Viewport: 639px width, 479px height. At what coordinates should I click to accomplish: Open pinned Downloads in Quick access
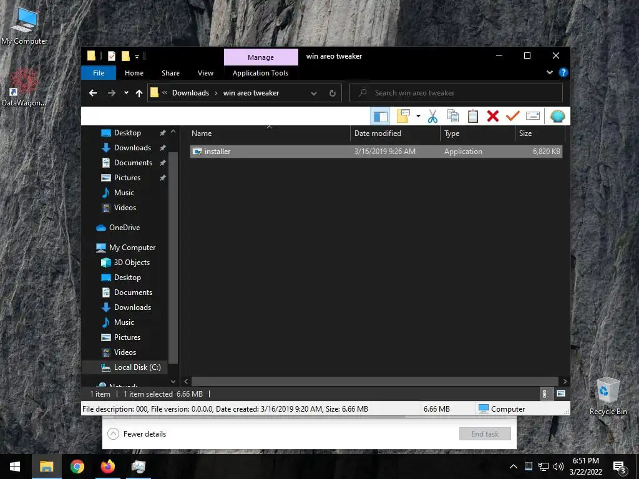point(132,147)
